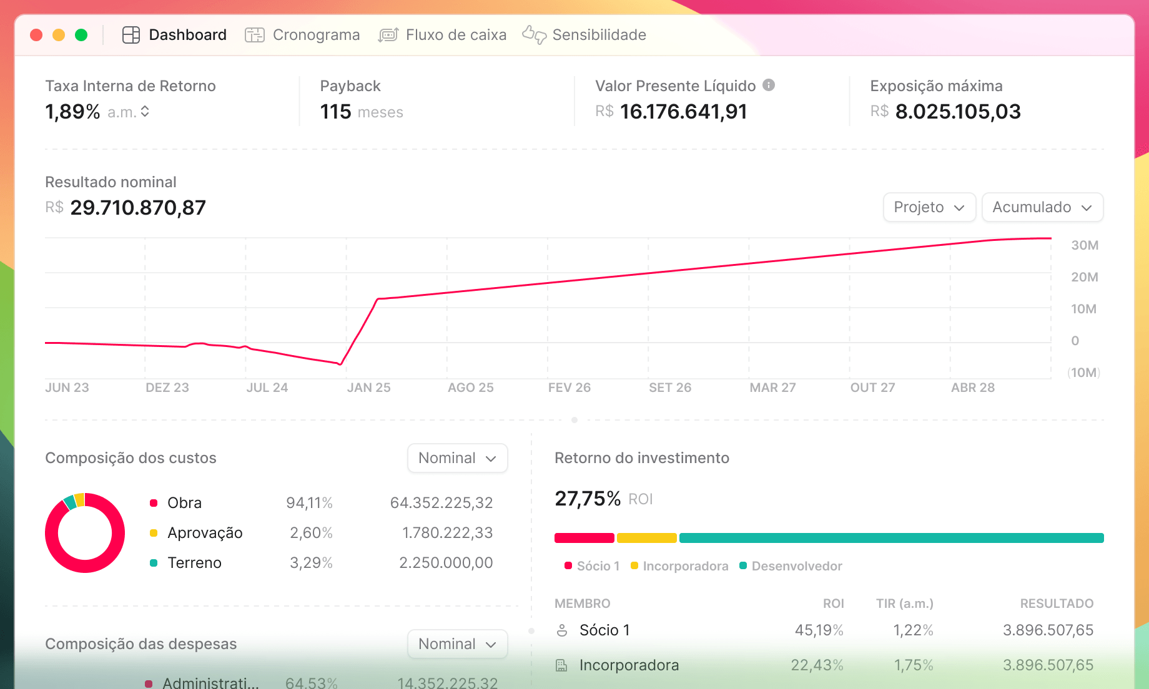
Task: Click the Dashboard grid icon
Action: pos(131,35)
